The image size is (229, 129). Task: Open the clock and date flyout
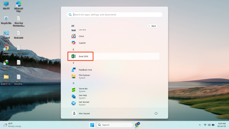[221, 125]
